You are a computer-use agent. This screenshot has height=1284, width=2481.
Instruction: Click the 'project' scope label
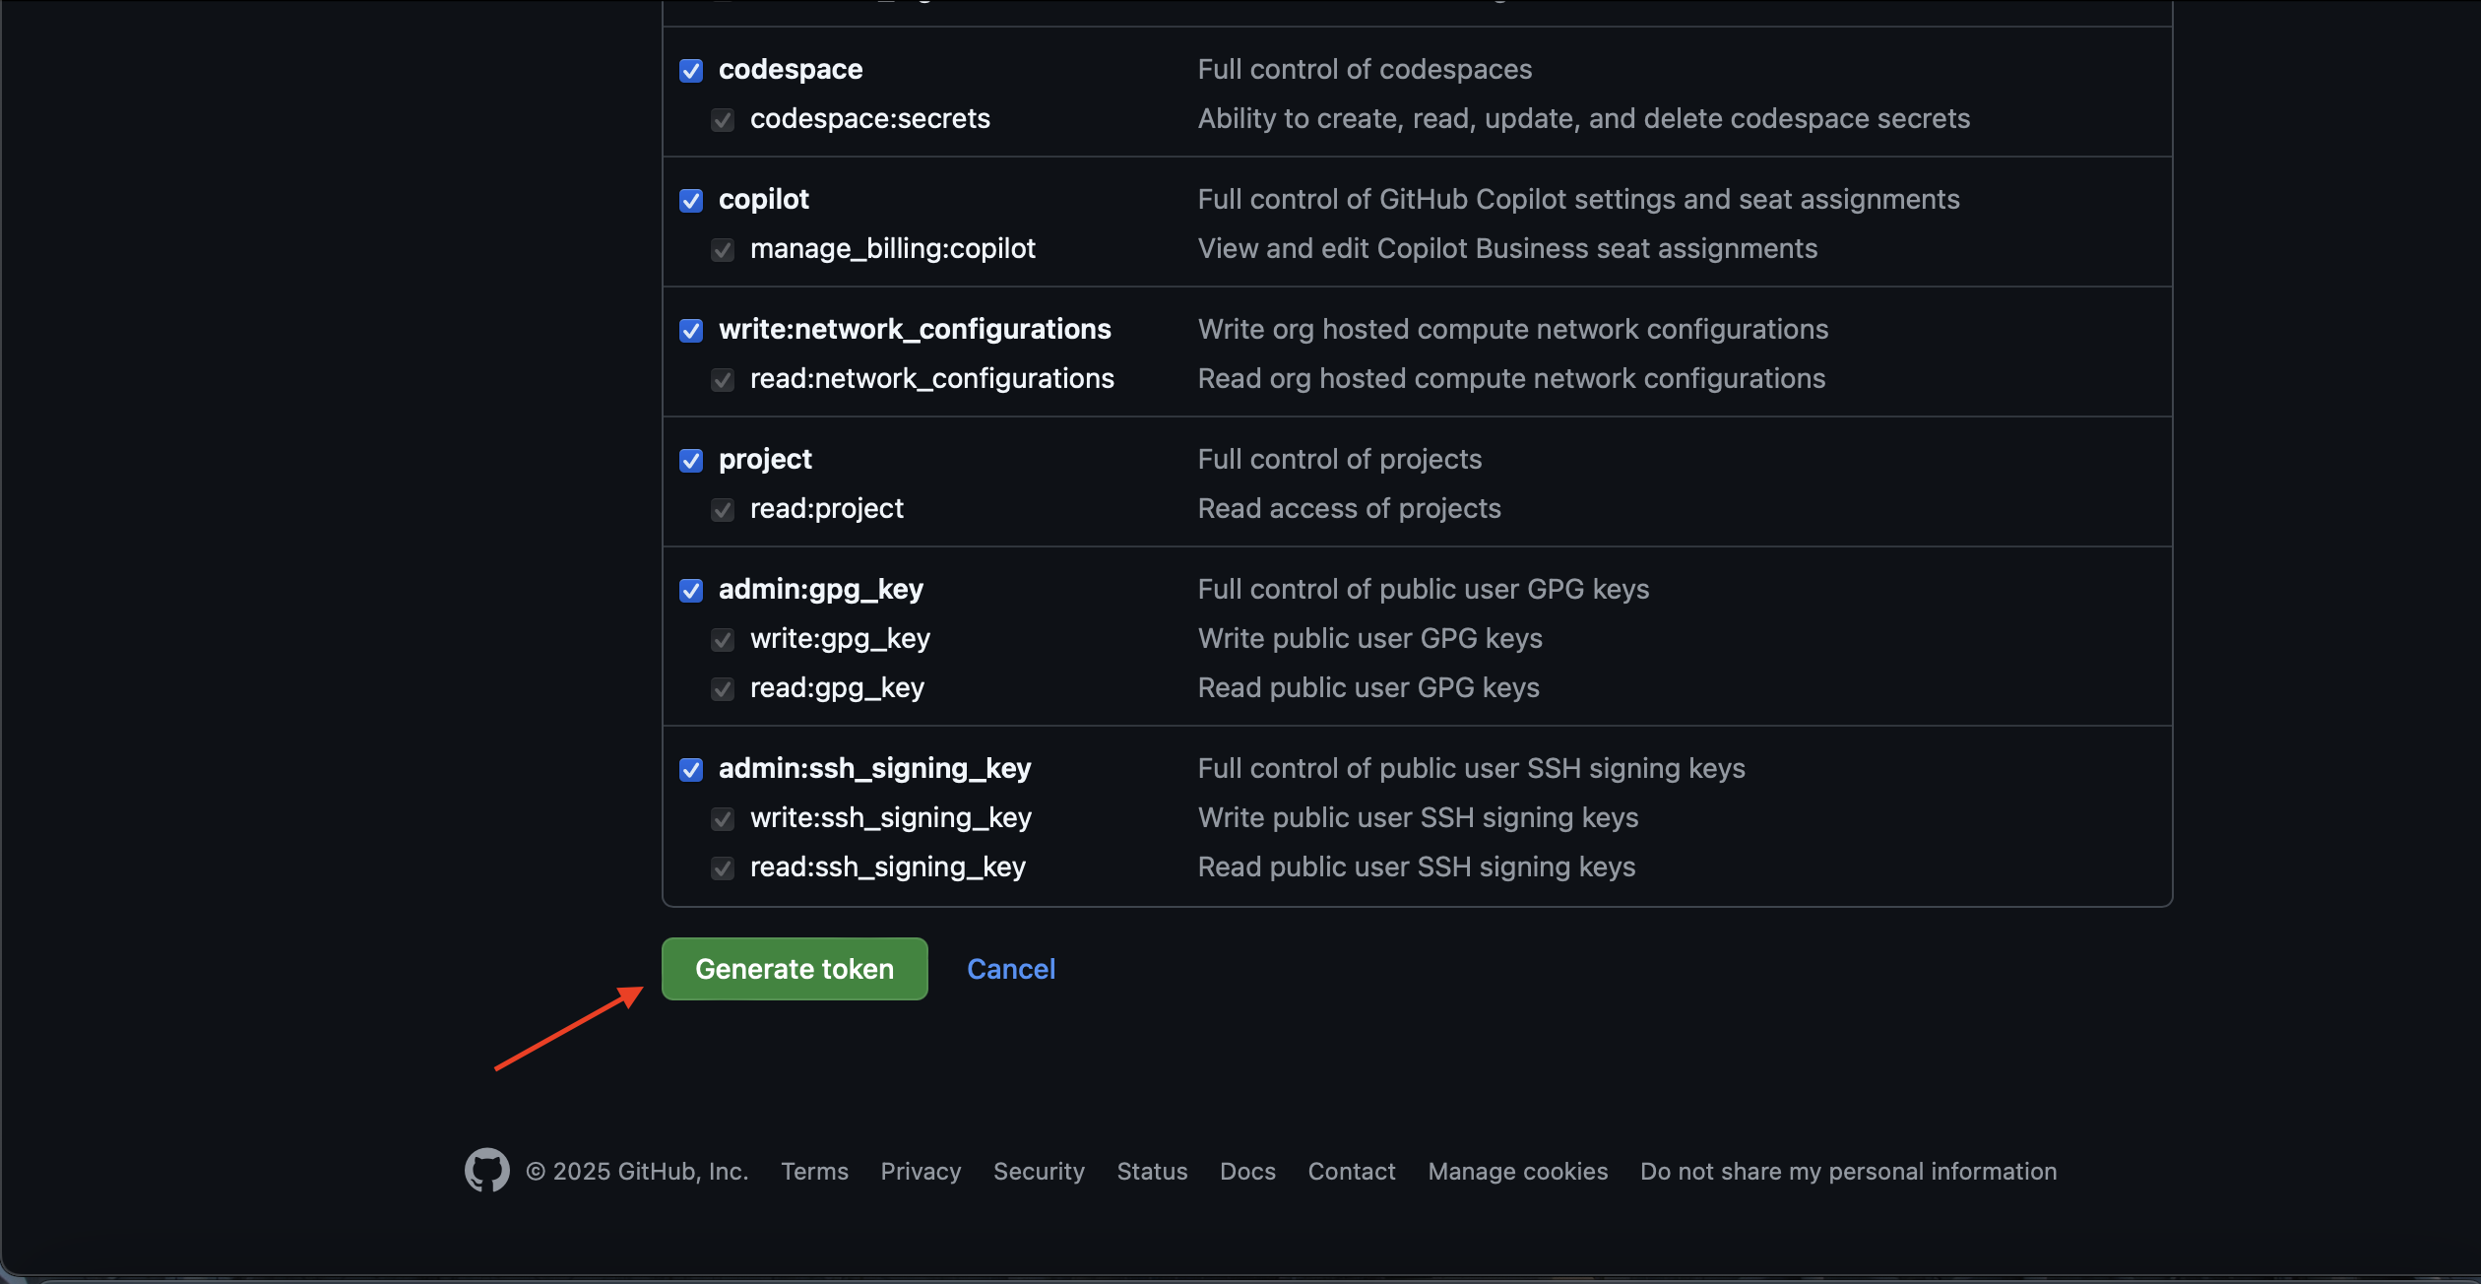coord(765,459)
